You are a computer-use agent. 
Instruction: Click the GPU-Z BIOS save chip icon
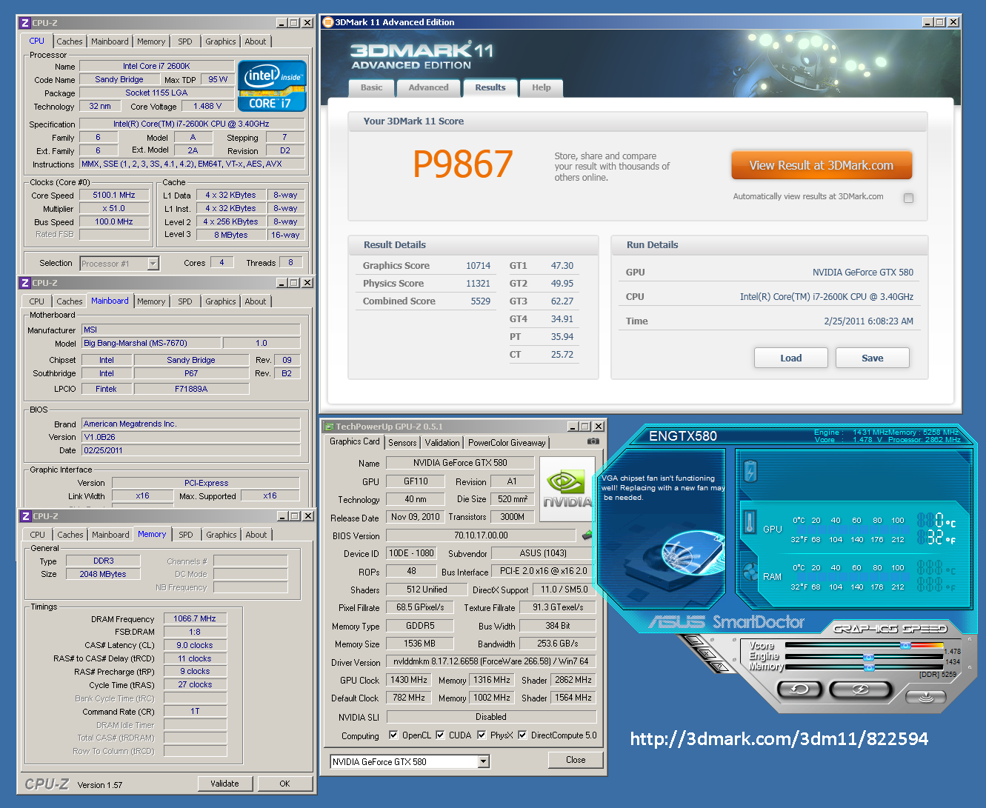(x=587, y=535)
